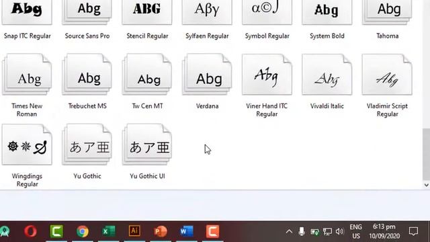Select the Yu Gothic UI font icon
The height and width of the screenshot is (242, 430).
147,145
